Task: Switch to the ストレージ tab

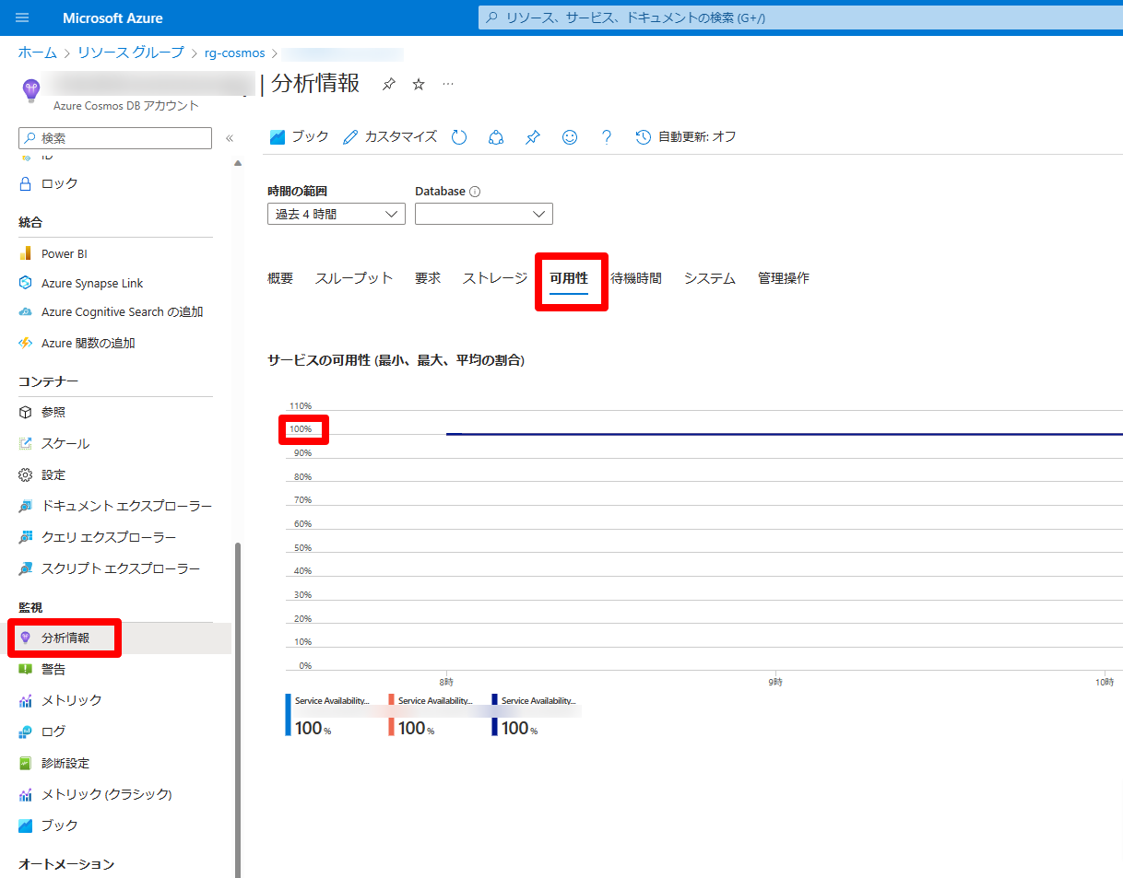Action: click(x=495, y=278)
